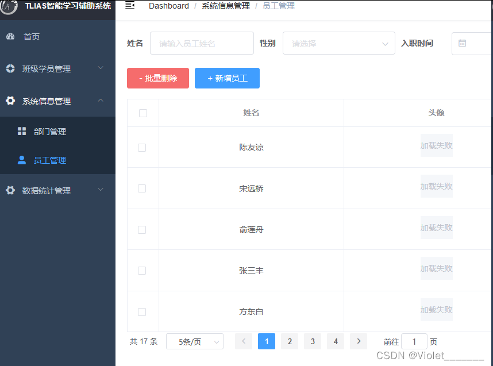Check the checkbox for 张三丰

tap(142, 270)
